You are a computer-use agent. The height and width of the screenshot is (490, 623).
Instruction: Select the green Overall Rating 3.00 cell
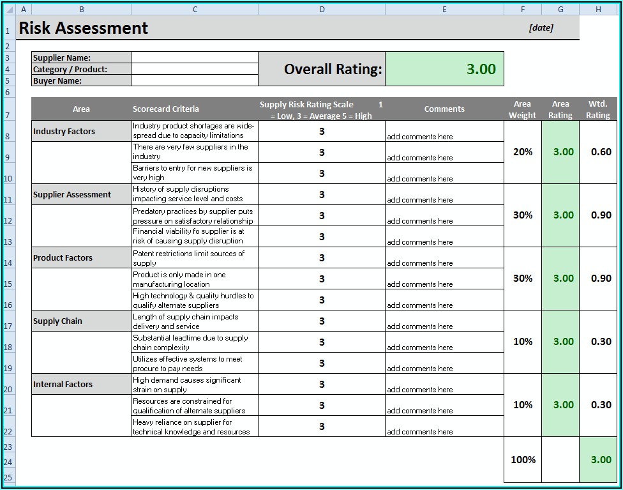[x=444, y=69]
